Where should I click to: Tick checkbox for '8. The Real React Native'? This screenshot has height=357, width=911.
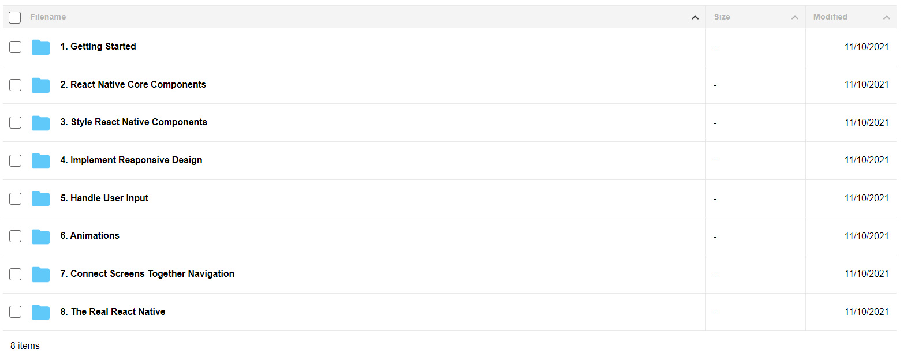click(x=16, y=311)
